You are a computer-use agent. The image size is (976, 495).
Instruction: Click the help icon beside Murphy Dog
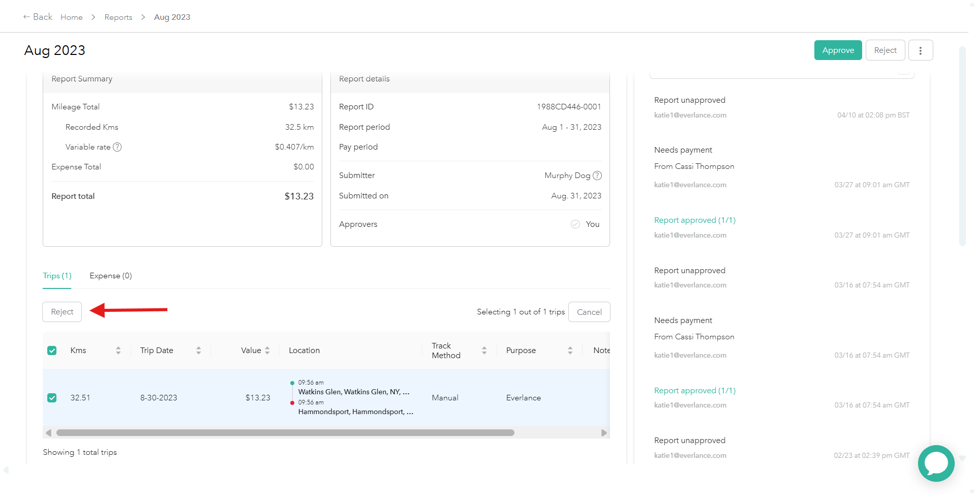[597, 176]
